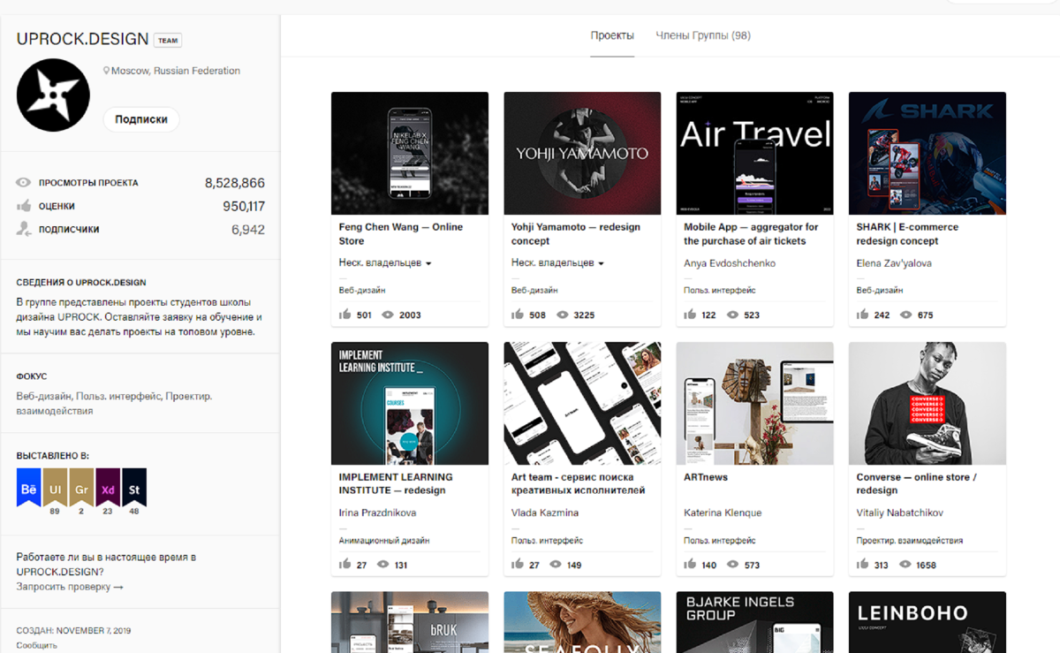Open the Implement Learning Institute cover thumbnail
The height and width of the screenshot is (653, 1060).
(410, 403)
